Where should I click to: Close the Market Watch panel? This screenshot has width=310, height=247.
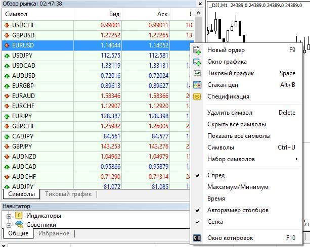click(x=200, y=4)
